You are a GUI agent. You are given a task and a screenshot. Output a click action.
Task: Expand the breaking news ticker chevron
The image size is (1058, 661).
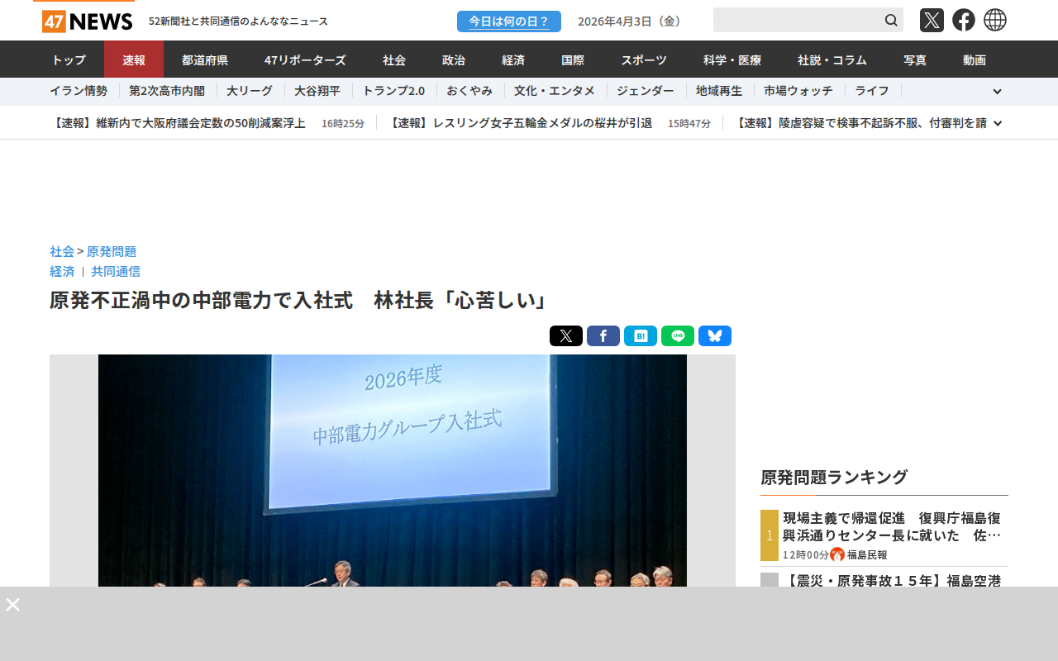[998, 123]
